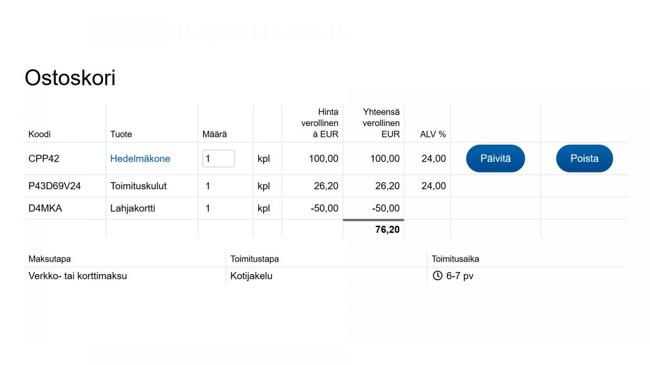Screen dimensions: 650x365
Task: Click the code P43D69V24
Action: pyautogui.click(x=55, y=186)
